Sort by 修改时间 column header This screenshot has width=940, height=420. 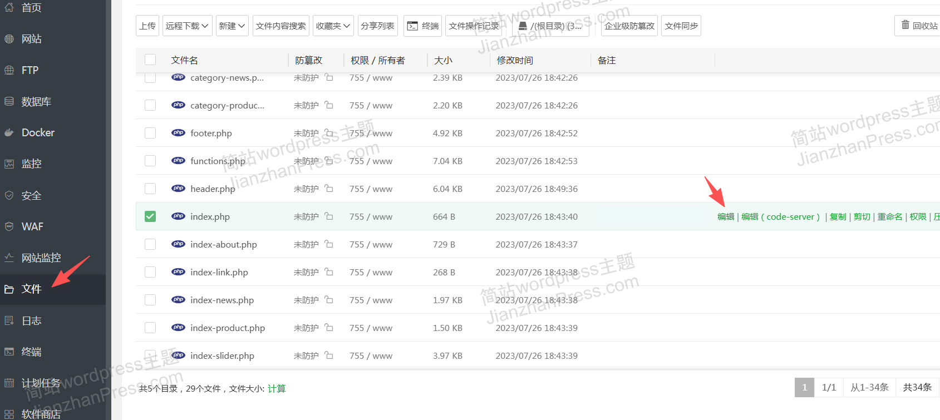[x=515, y=60]
